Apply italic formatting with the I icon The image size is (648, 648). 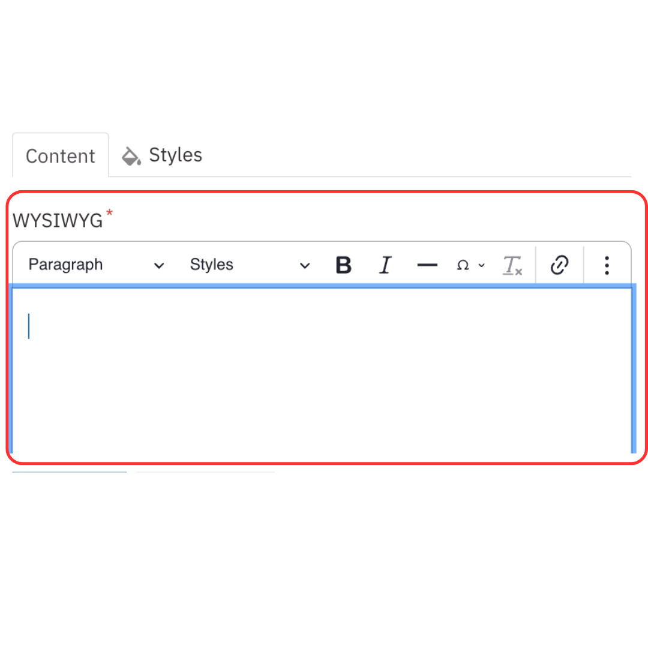tap(385, 265)
